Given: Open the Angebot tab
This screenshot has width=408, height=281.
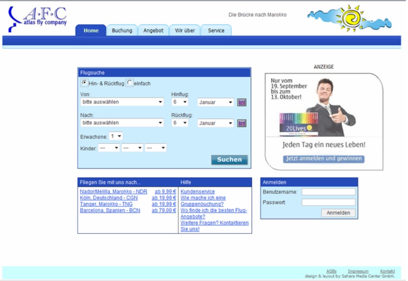Looking at the screenshot, I should pyautogui.click(x=153, y=31).
